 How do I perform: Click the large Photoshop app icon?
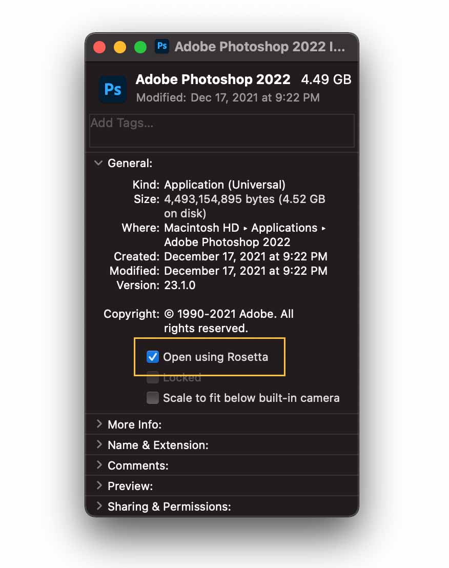pos(113,89)
